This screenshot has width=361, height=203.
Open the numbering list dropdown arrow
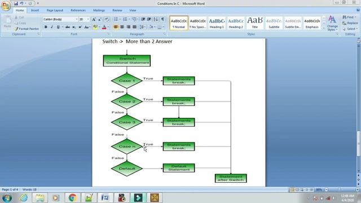[x=129, y=19]
